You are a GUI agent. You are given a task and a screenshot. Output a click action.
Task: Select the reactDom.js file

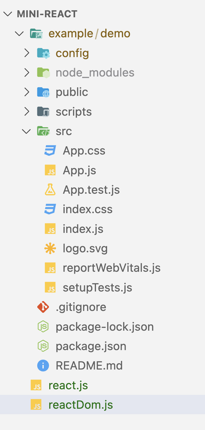point(81,405)
